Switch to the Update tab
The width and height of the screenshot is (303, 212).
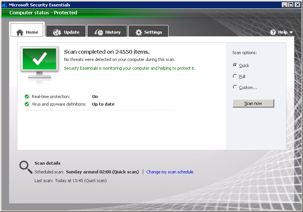66,31
